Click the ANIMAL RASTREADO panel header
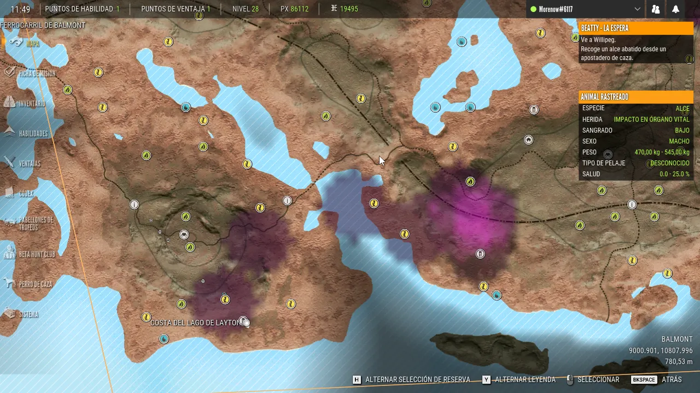 (x=636, y=97)
